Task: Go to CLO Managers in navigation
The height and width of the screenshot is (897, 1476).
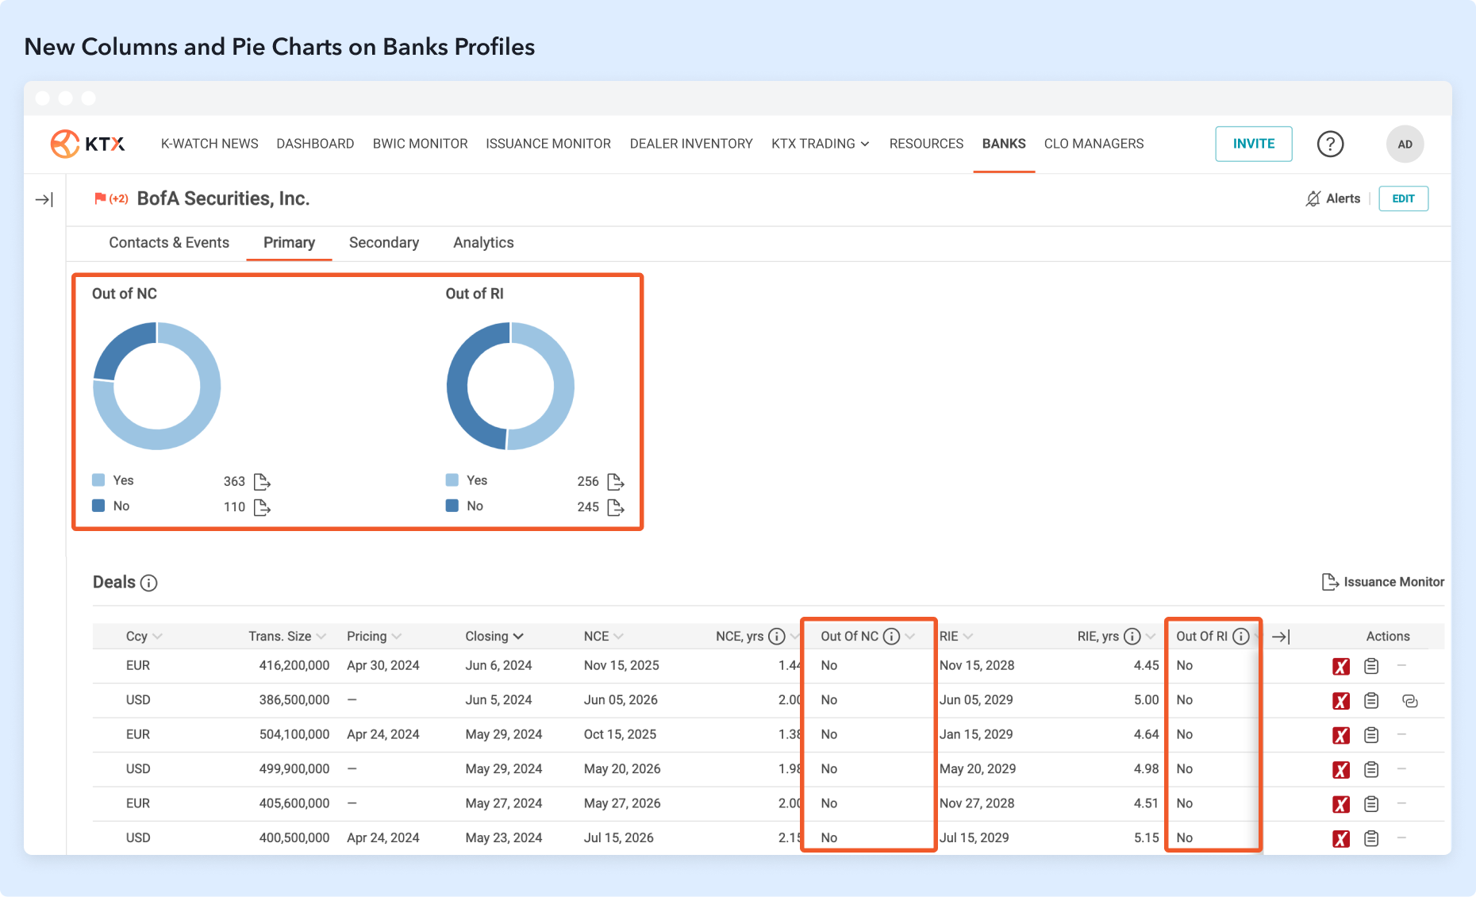Action: pos(1094,144)
